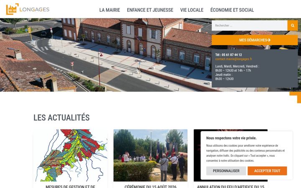301x188 pixels.
Task: Accept all cookies with Accepter Tout
Action: tap(267, 171)
